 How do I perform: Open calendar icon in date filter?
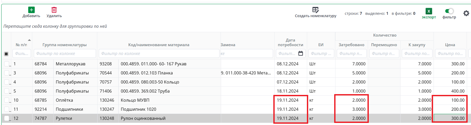coord(301,53)
